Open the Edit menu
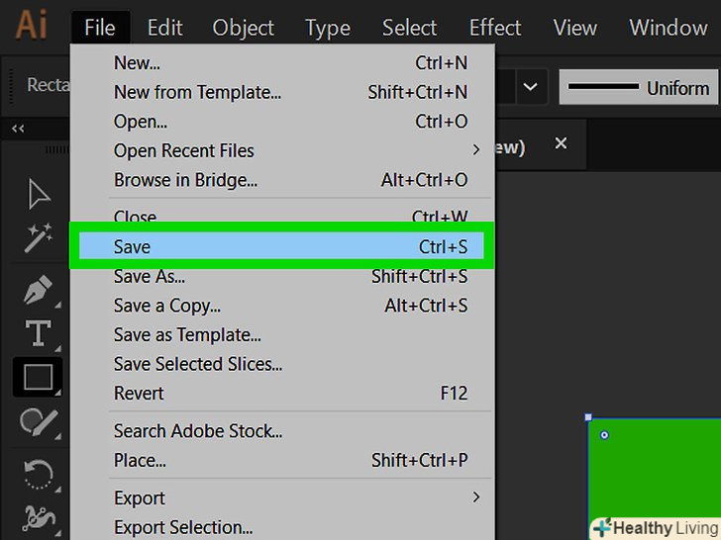Viewport: 721px width, 540px height. [164, 28]
